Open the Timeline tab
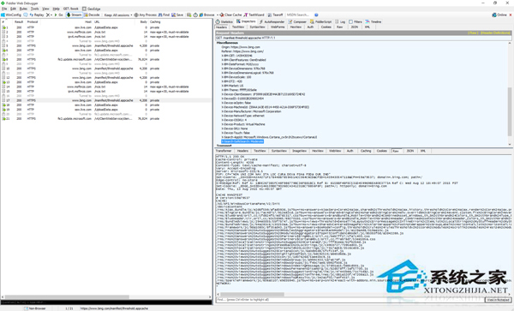 (x=374, y=21)
